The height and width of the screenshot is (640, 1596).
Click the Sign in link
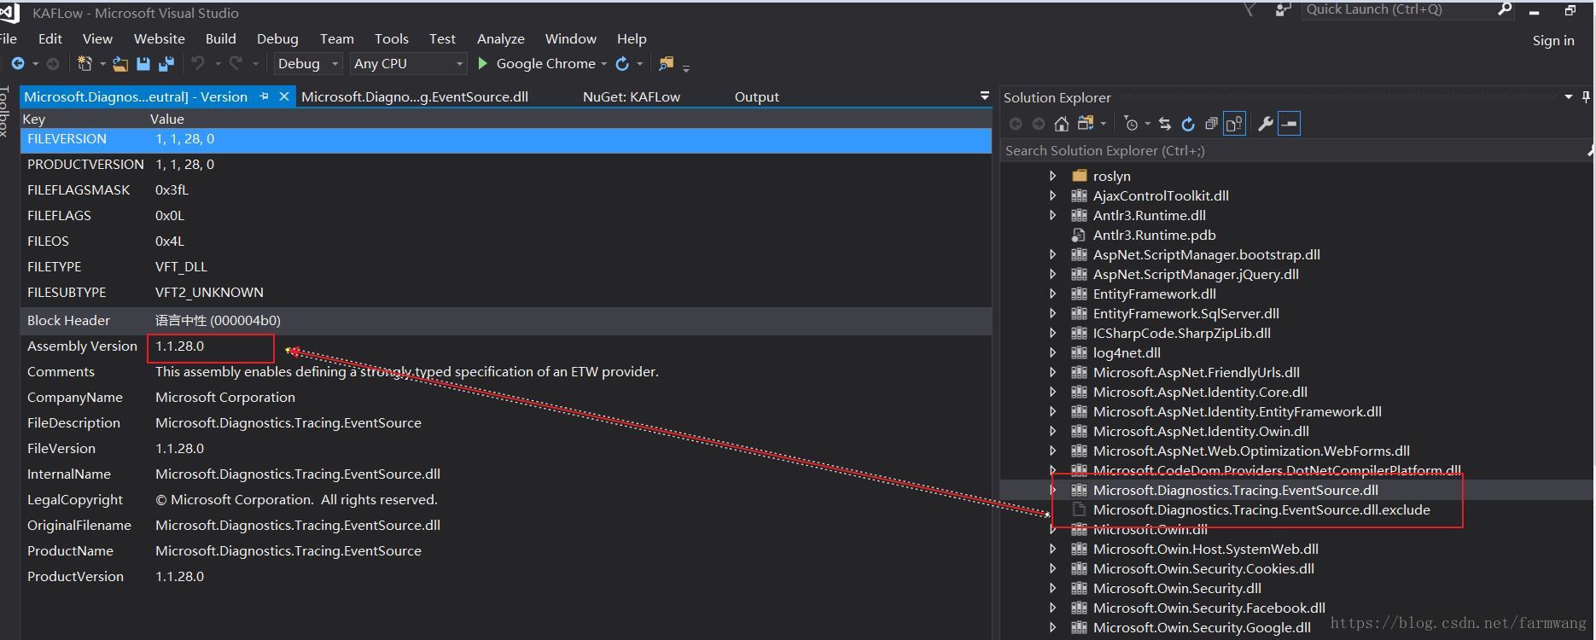[1553, 40]
